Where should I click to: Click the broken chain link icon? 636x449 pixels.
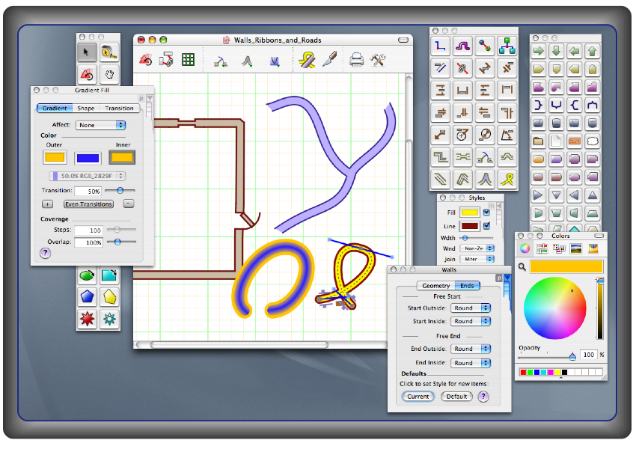click(462, 68)
